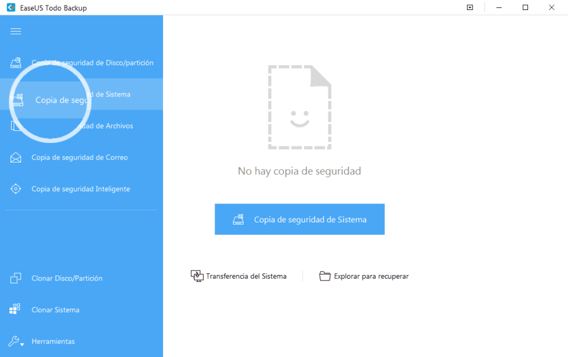Viewport: 568px width, 357px height.
Task: Click the empty backup smiley placeholder image
Action: (x=300, y=107)
